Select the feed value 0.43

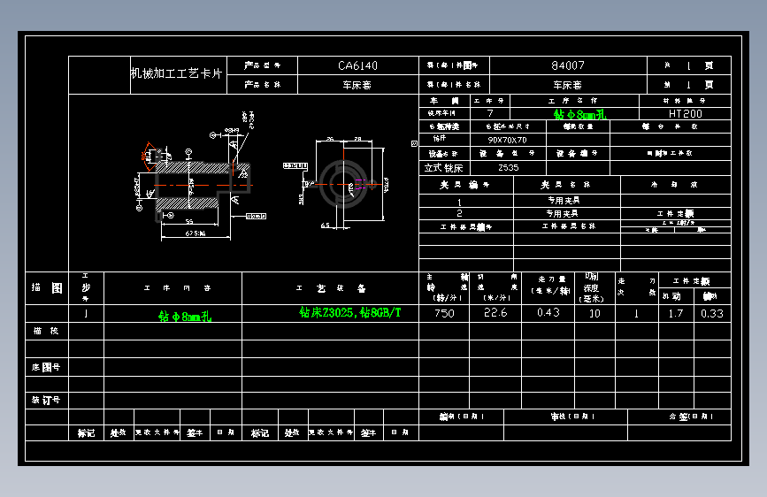[548, 312]
